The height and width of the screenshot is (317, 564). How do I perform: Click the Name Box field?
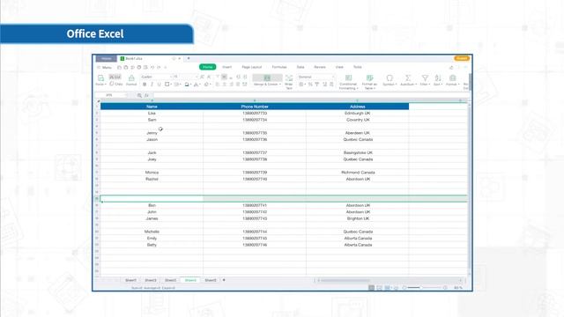[x=111, y=95]
